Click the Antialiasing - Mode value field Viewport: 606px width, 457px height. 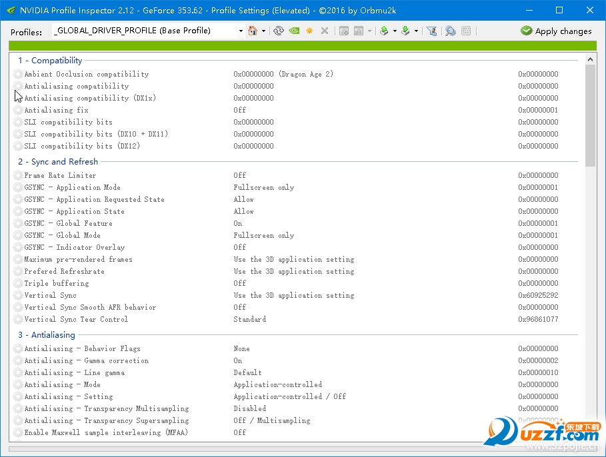pos(278,384)
